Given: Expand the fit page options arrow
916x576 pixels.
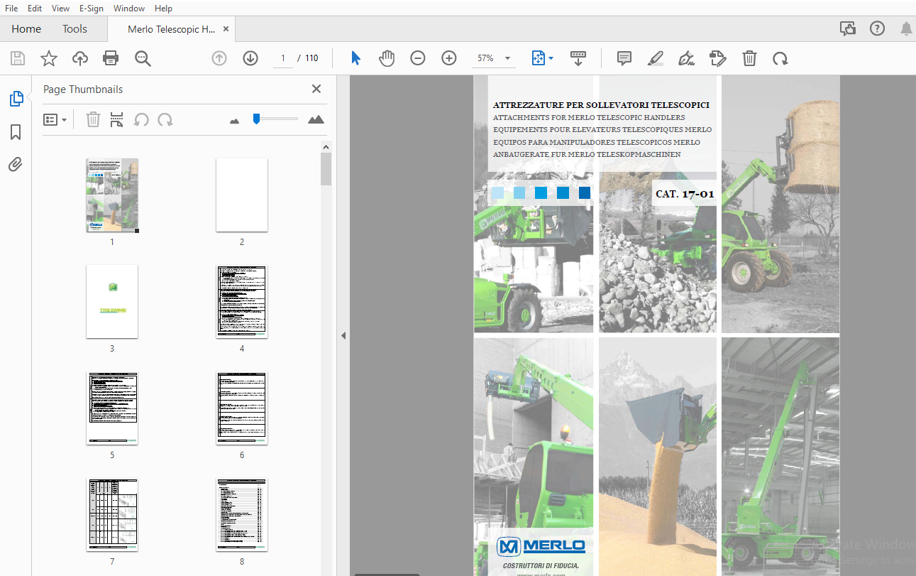Looking at the screenshot, I should coord(551,58).
